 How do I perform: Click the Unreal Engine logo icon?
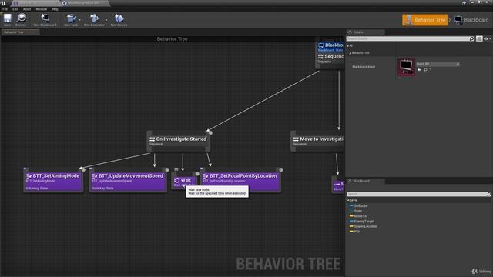[3, 3]
